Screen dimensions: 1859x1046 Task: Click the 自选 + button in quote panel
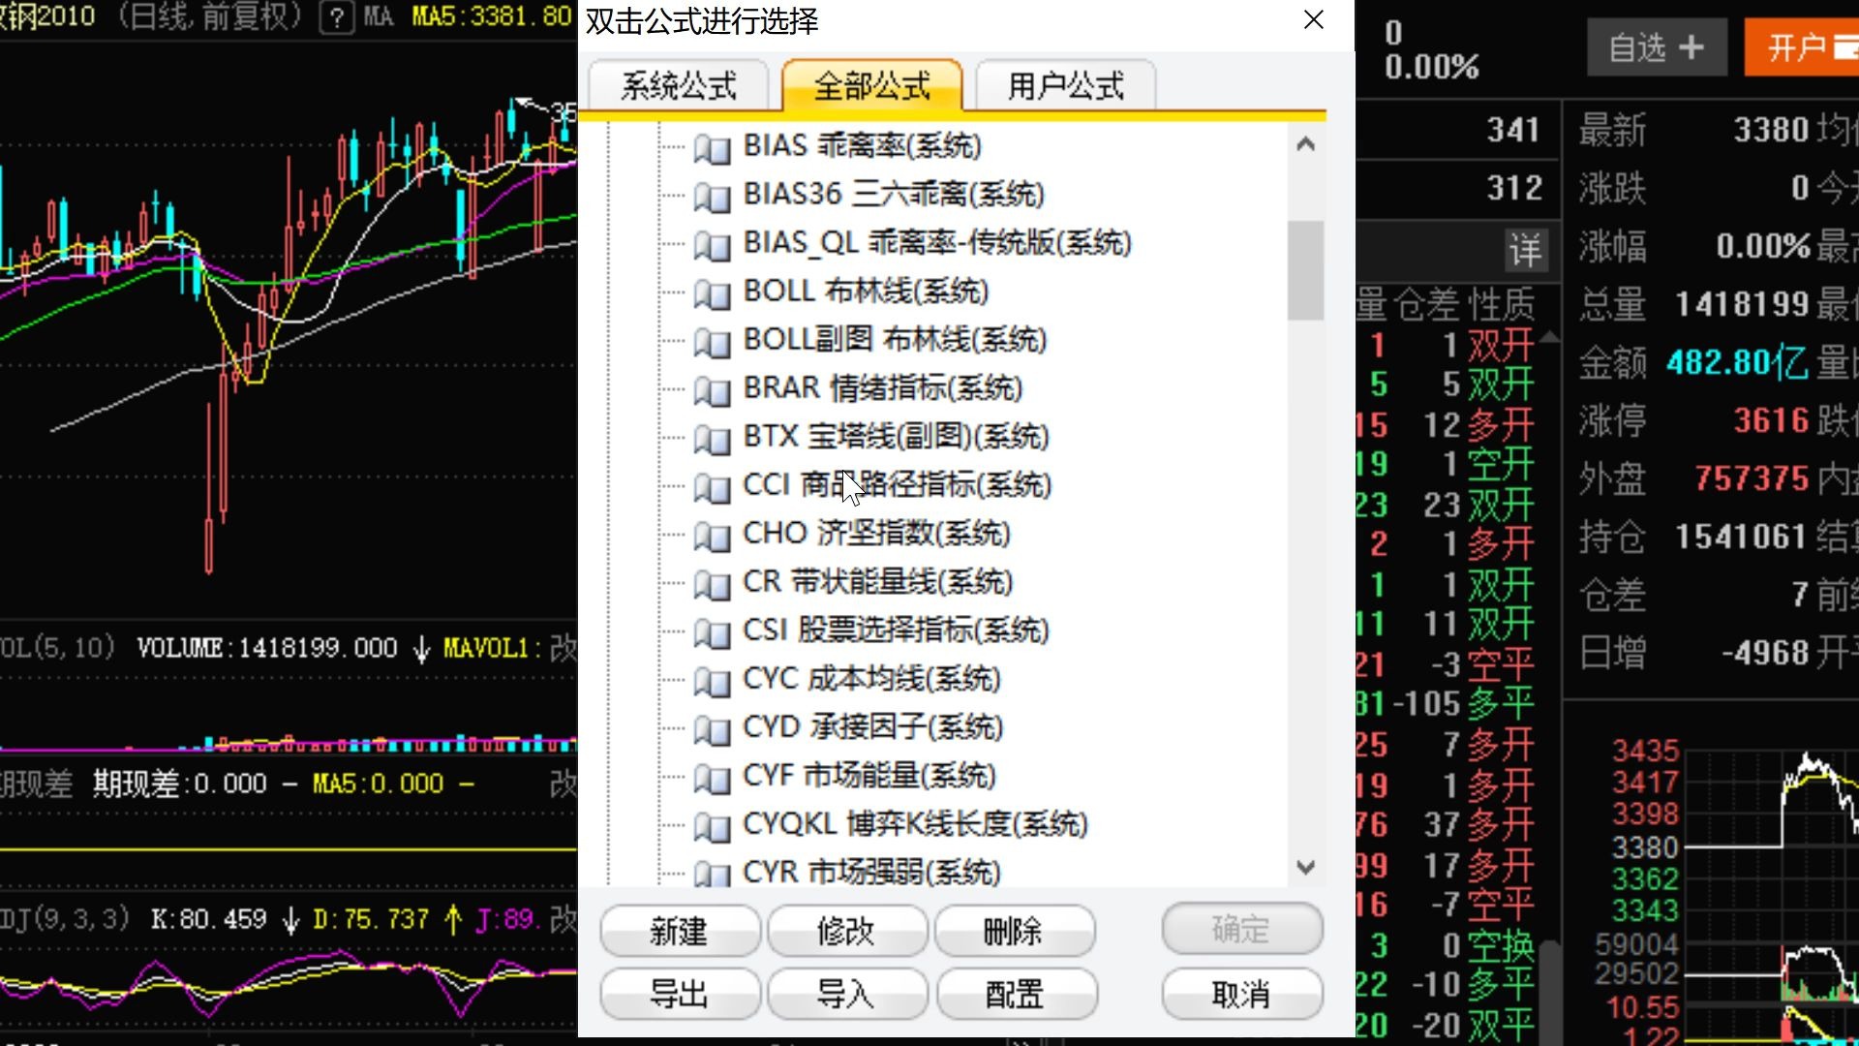click(x=1657, y=47)
